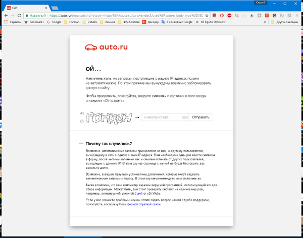The width and height of the screenshot is (303, 238).
Task: Click the Opera-style red O extension
Action: point(222,16)
